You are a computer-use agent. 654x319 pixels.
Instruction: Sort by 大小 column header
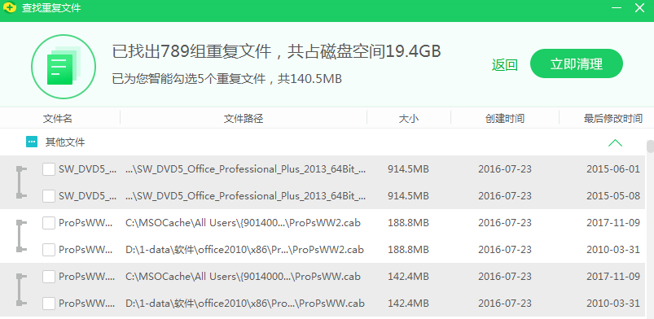(x=409, y=119)
